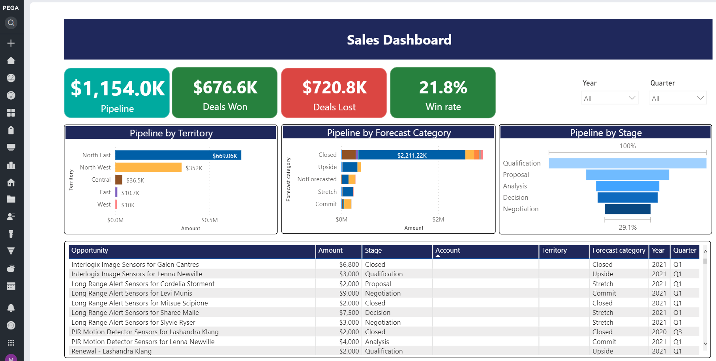Open the office building icon in the sidebar
This screenshot has height=361, width=716.
(11, 165)
